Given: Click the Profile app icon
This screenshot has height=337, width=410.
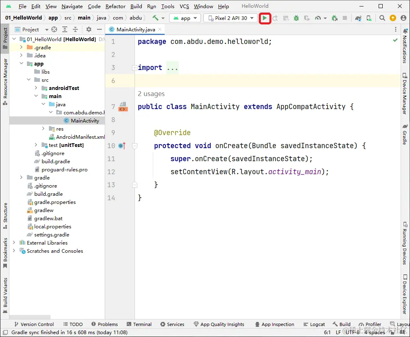Looking at the screenshot, I should [x=318, y=18].
